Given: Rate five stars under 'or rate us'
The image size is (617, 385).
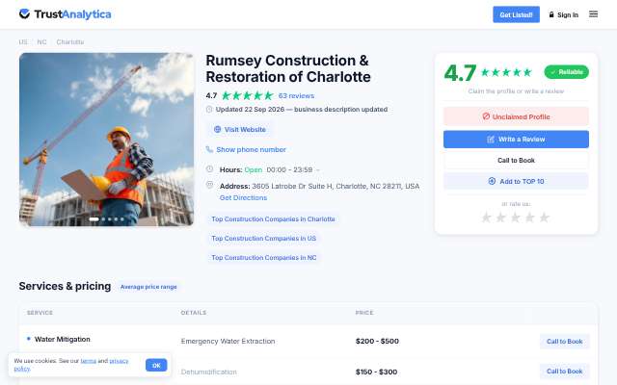Looking at the screenshot, I should [544, 218].
